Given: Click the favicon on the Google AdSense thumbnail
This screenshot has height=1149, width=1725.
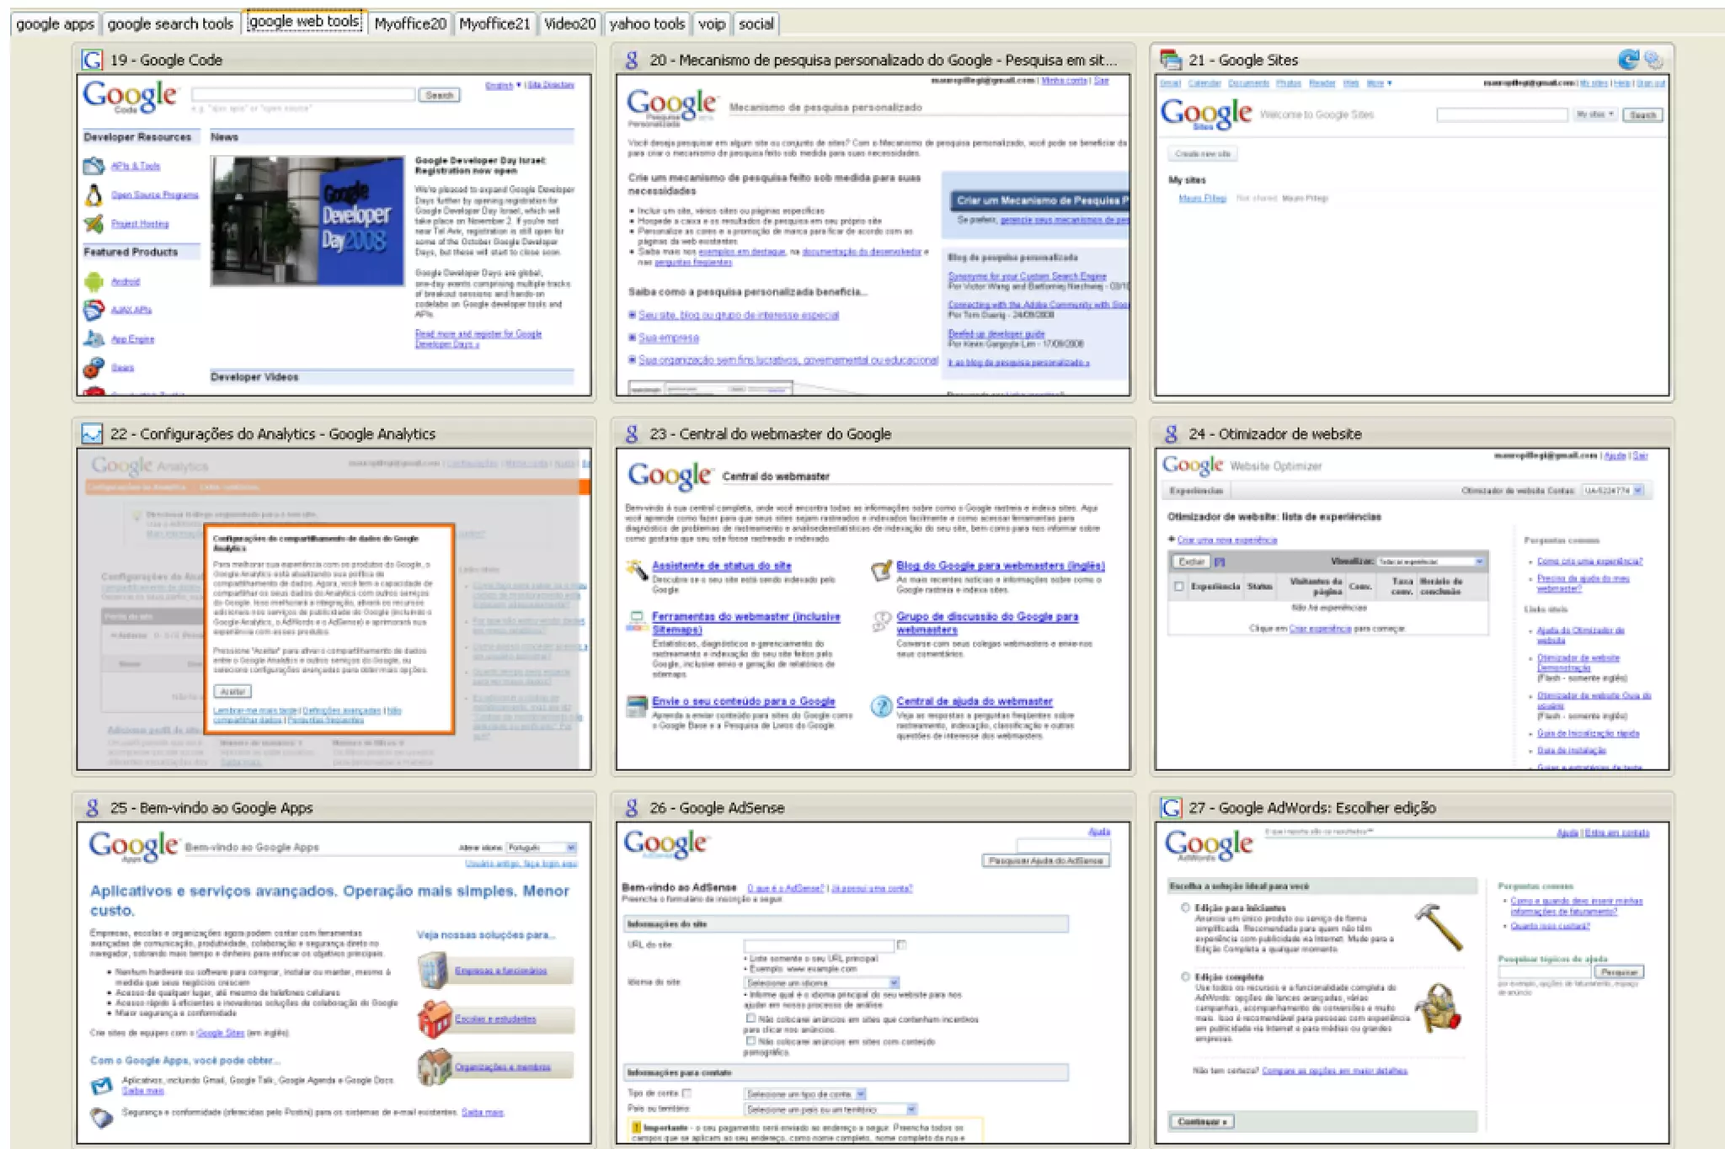Looking at the screenshot, I should 632,807.
